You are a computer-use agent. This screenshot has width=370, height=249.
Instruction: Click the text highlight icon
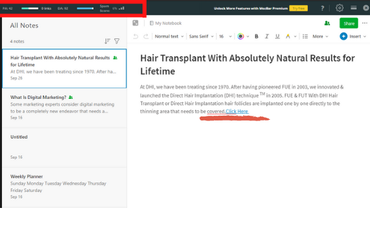click(x=288, y=36)
